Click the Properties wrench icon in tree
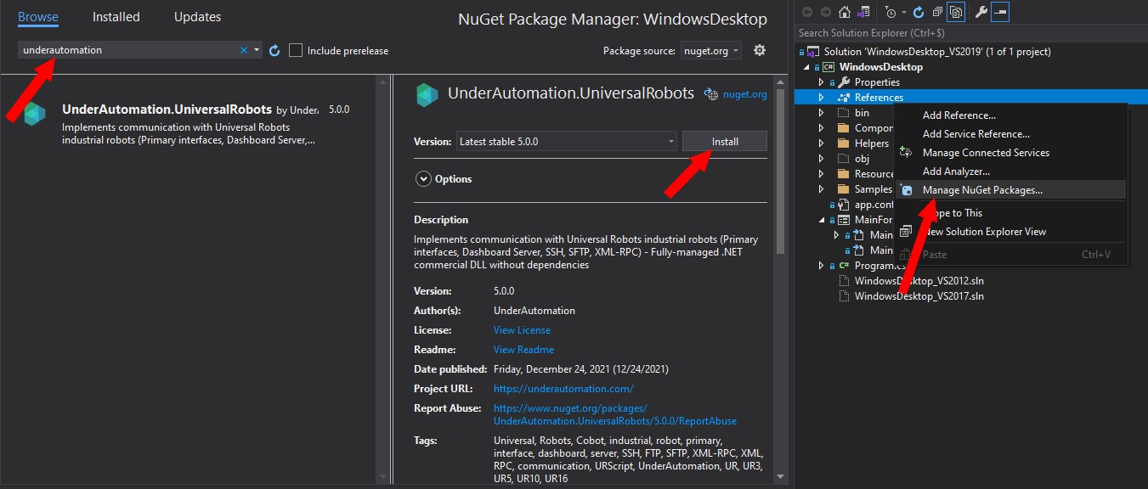 pos(844,82)
